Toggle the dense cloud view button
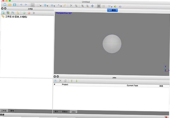The height and width of the screenshot is (118, 170). click(x=104, y=6)
